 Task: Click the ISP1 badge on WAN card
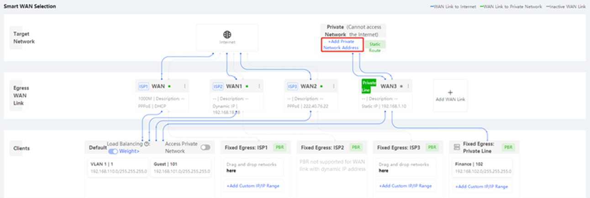[143, 86]
